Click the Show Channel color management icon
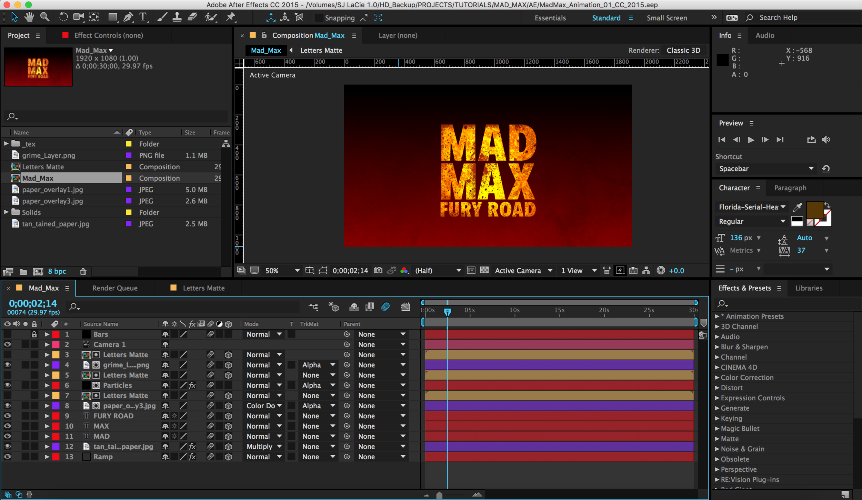 404,271
